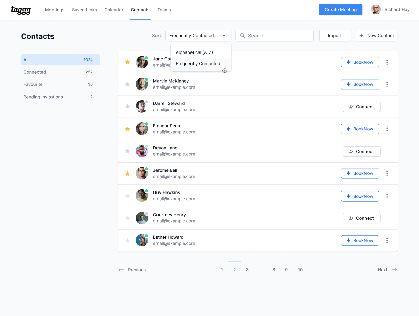Toggle Courtney Henry's favourite star

(x=127, y=218)
